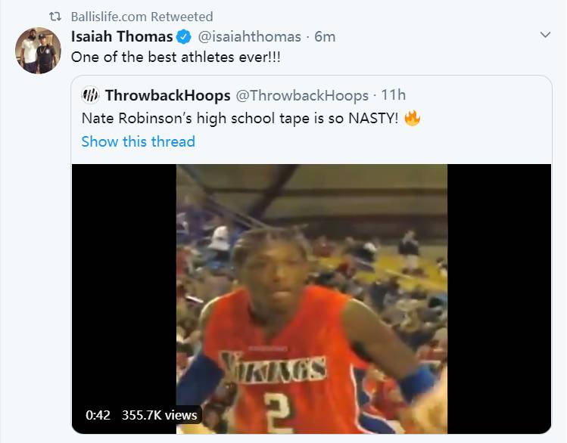Image resolution: width=567 pixels, height=443 pixels.
Task: Open the @isaiahthomas handle
Action: pos(250,37)
